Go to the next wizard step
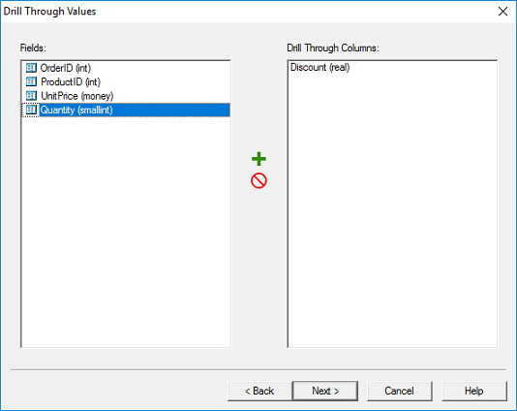Image resolution: width=517 pixels, height=411 pixels. (x=325, y=391)
